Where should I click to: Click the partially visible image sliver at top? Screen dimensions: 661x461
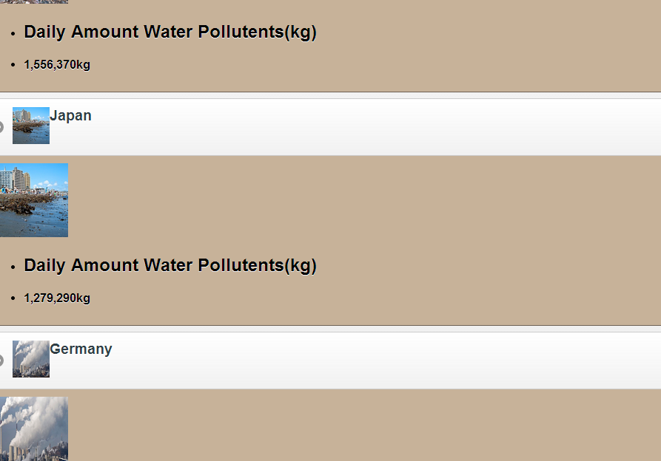pyautogui.click(x=34, y=1)
